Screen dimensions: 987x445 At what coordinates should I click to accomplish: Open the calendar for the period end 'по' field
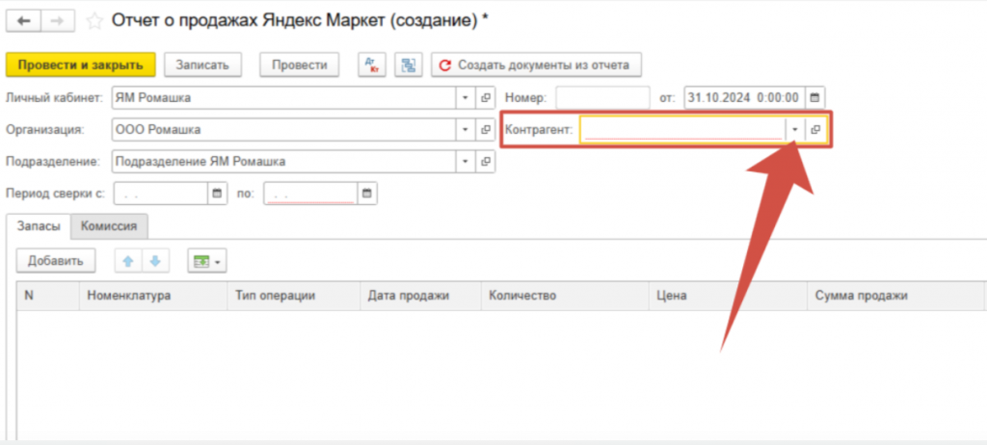click(366, 194)
